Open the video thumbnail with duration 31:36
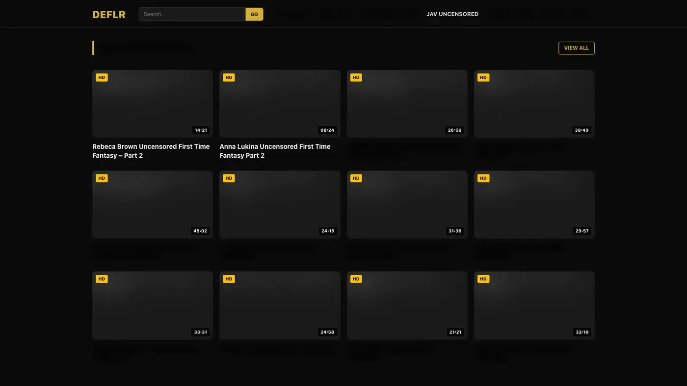 coord(407,205)
